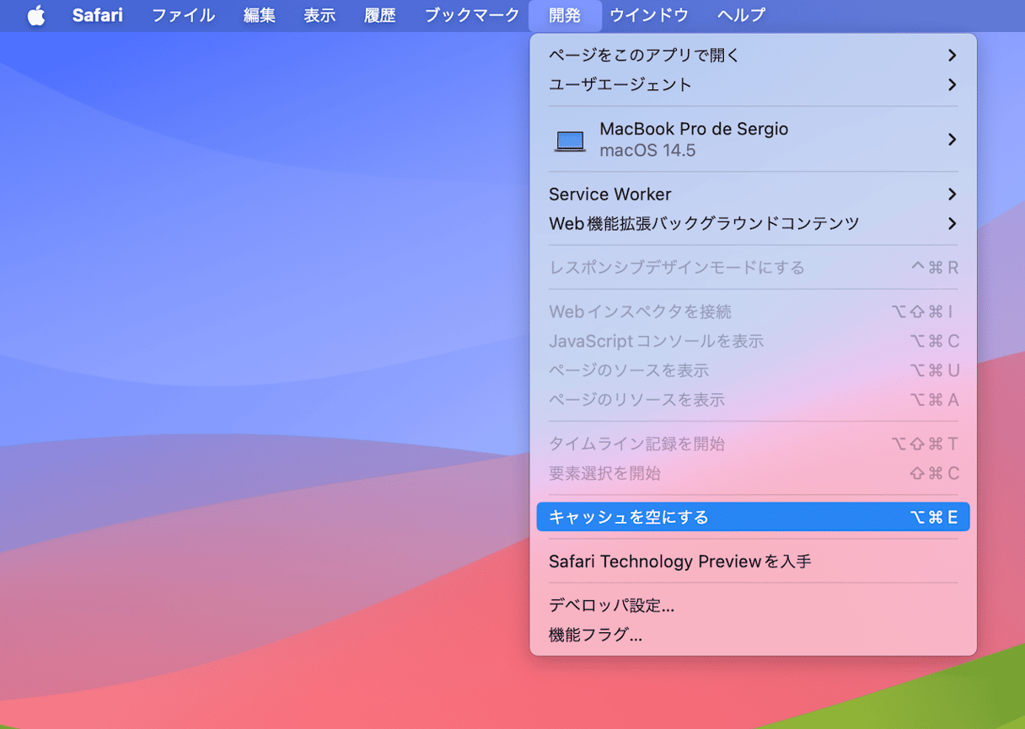Open the 履歴 menu

point(380,15)
